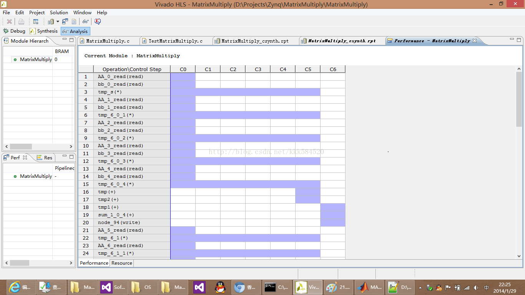Click the red X delete toolbar icon
This screenshot has height=295, width=525.
[9, 22]
